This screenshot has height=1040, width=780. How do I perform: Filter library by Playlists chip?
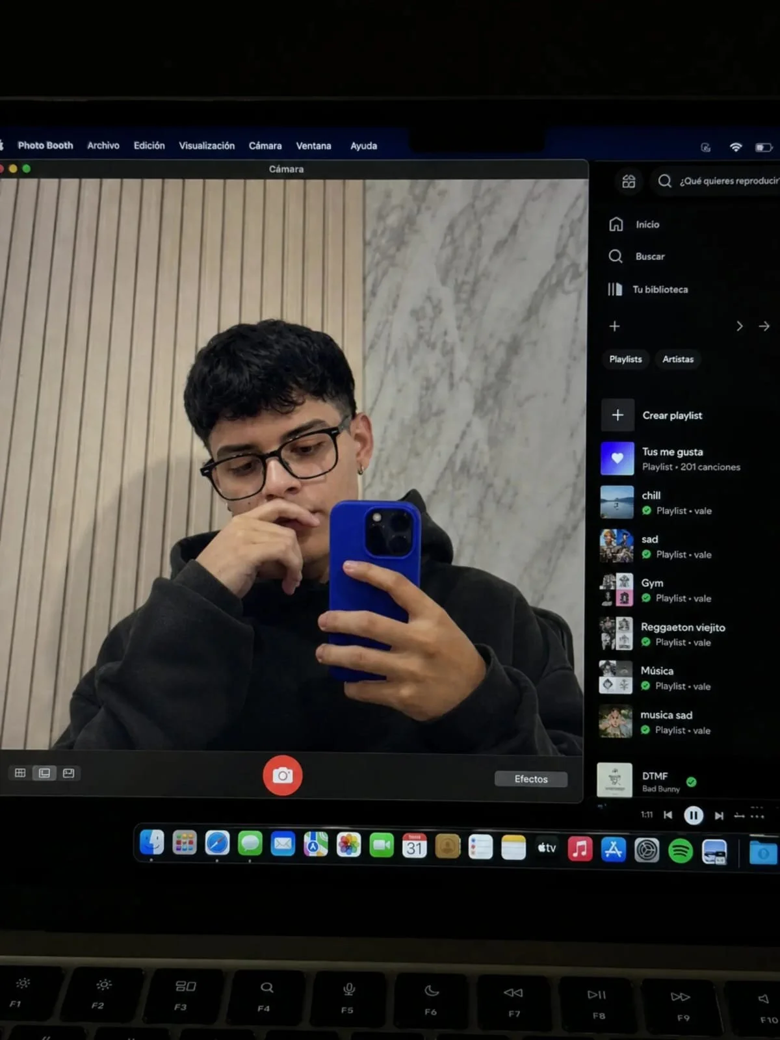[x=625, y=359]
